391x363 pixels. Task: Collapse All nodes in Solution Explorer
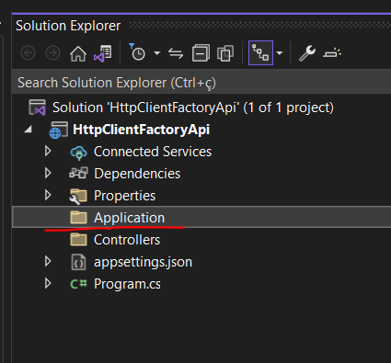click(x=201, y=53)
